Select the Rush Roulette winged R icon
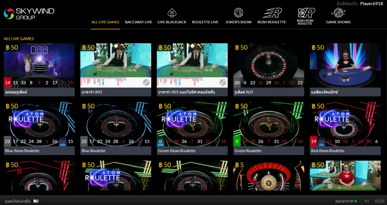 pos(272,13)
